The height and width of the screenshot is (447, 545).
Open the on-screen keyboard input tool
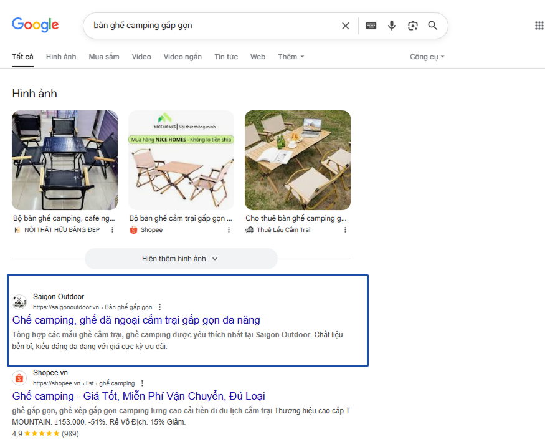coord(371,26)
